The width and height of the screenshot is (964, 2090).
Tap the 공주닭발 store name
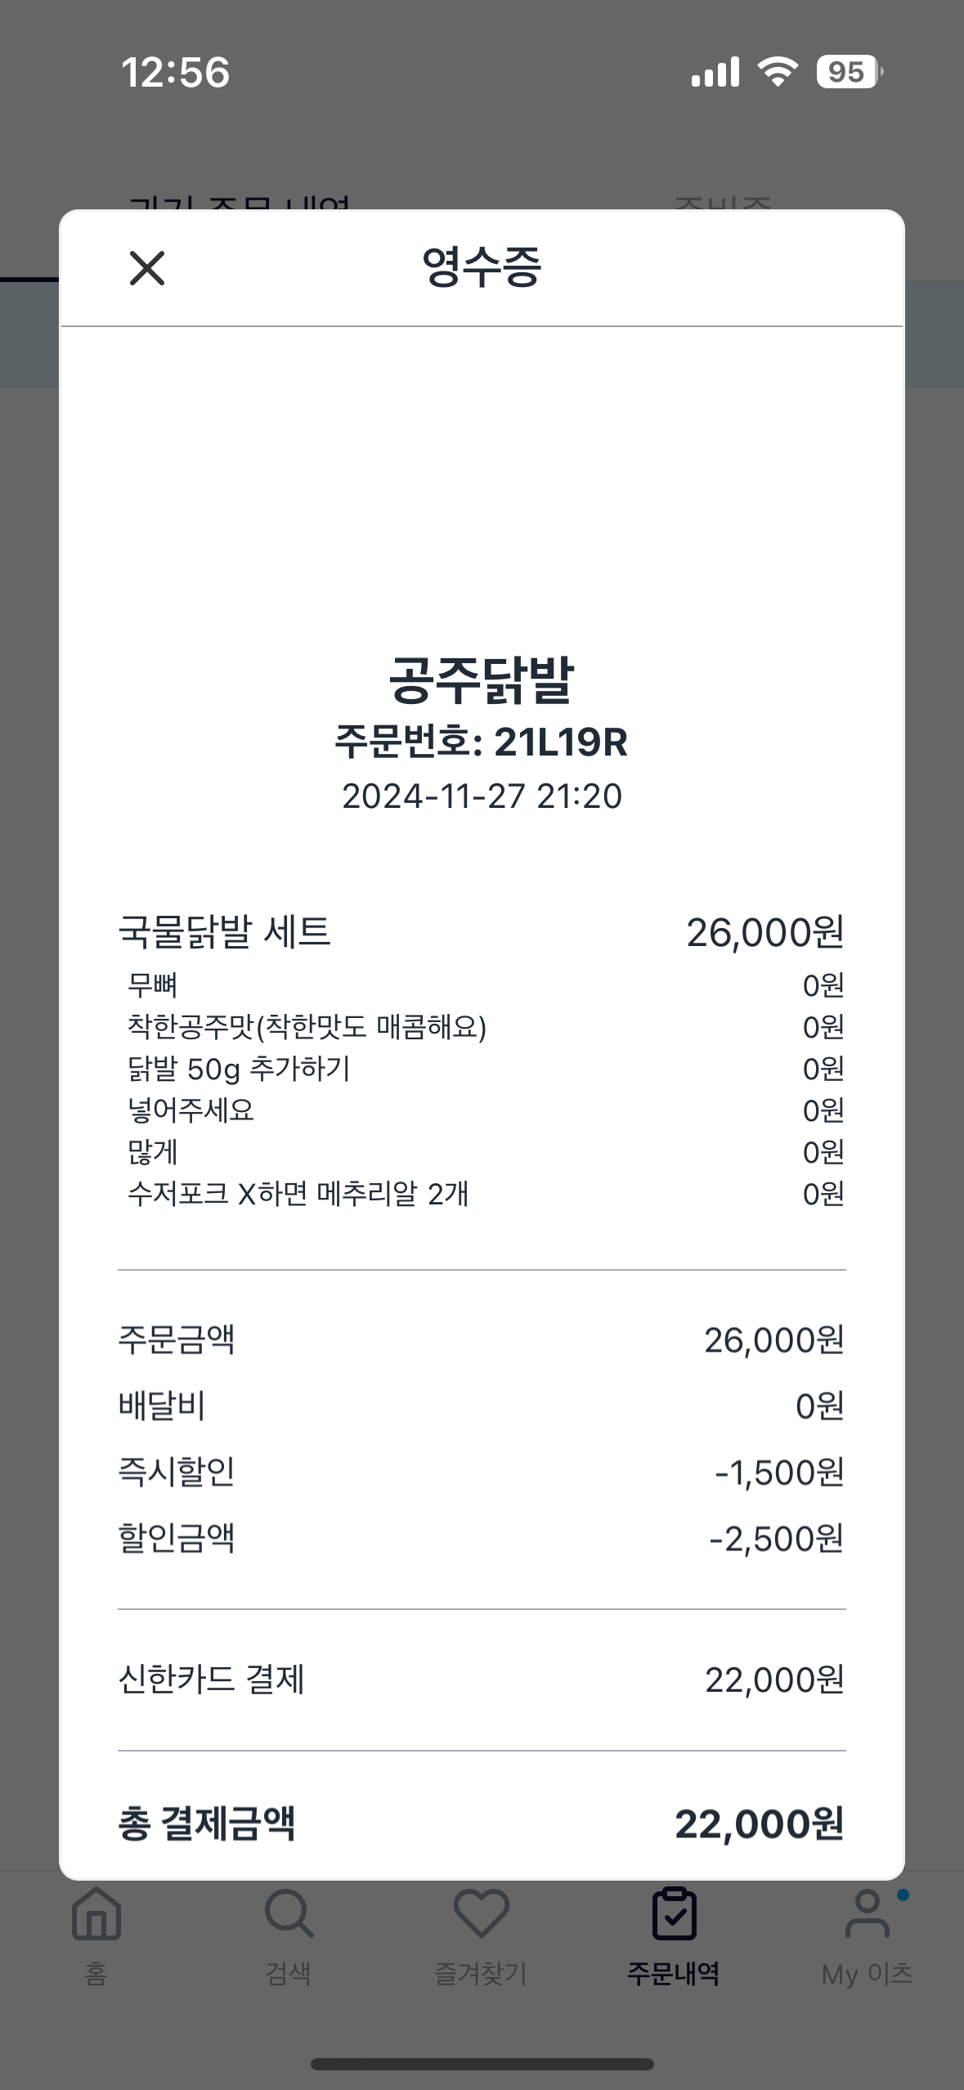pyautogui.click(x=482, y=680)
